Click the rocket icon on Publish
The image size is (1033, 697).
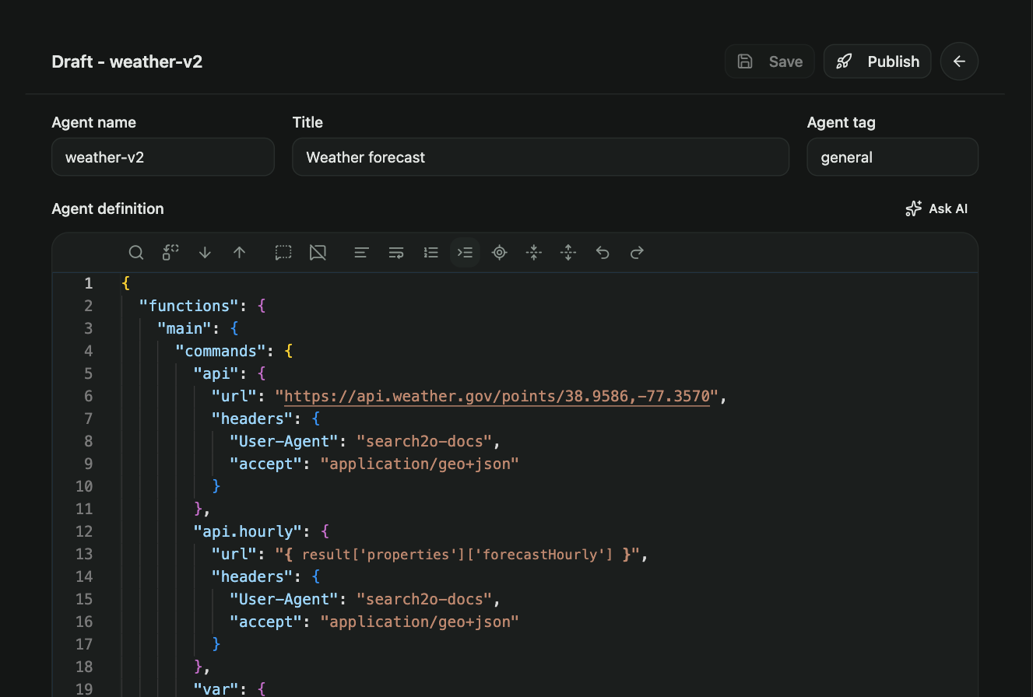point(844,61)
